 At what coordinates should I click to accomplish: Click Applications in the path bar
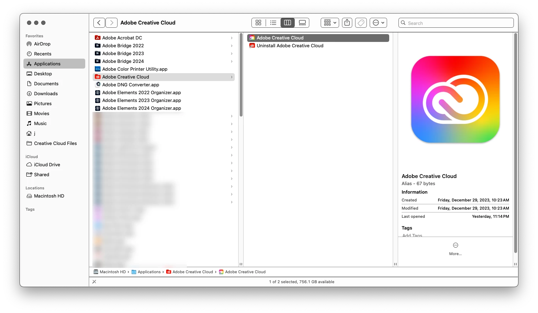click(146, 272)
